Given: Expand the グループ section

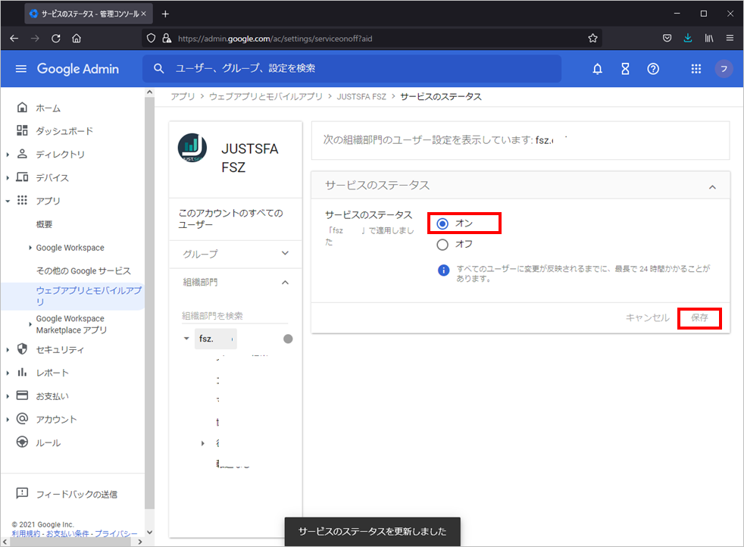Looking at the screenshot, I should point(285,254).
